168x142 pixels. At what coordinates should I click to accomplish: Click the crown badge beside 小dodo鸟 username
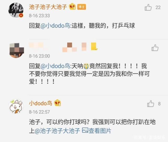(57, 103)
